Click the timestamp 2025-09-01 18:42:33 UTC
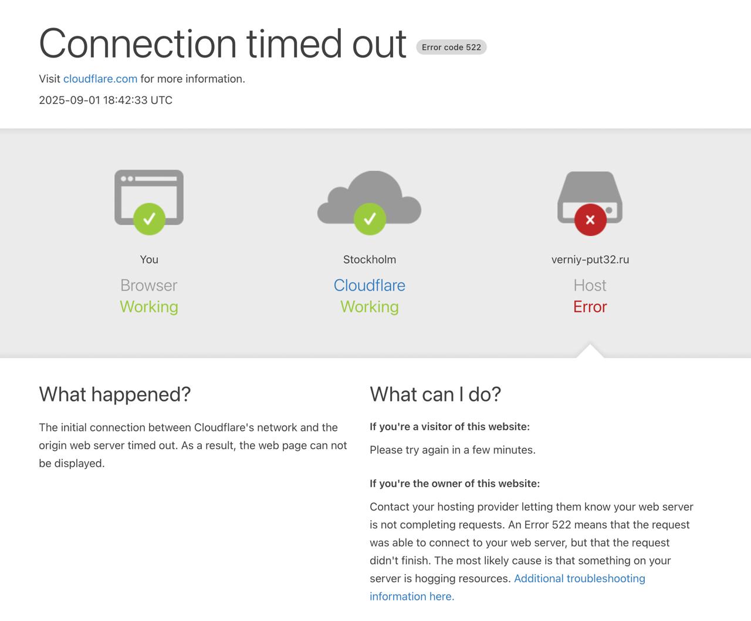Screen dimensions: 751x621 106,100
